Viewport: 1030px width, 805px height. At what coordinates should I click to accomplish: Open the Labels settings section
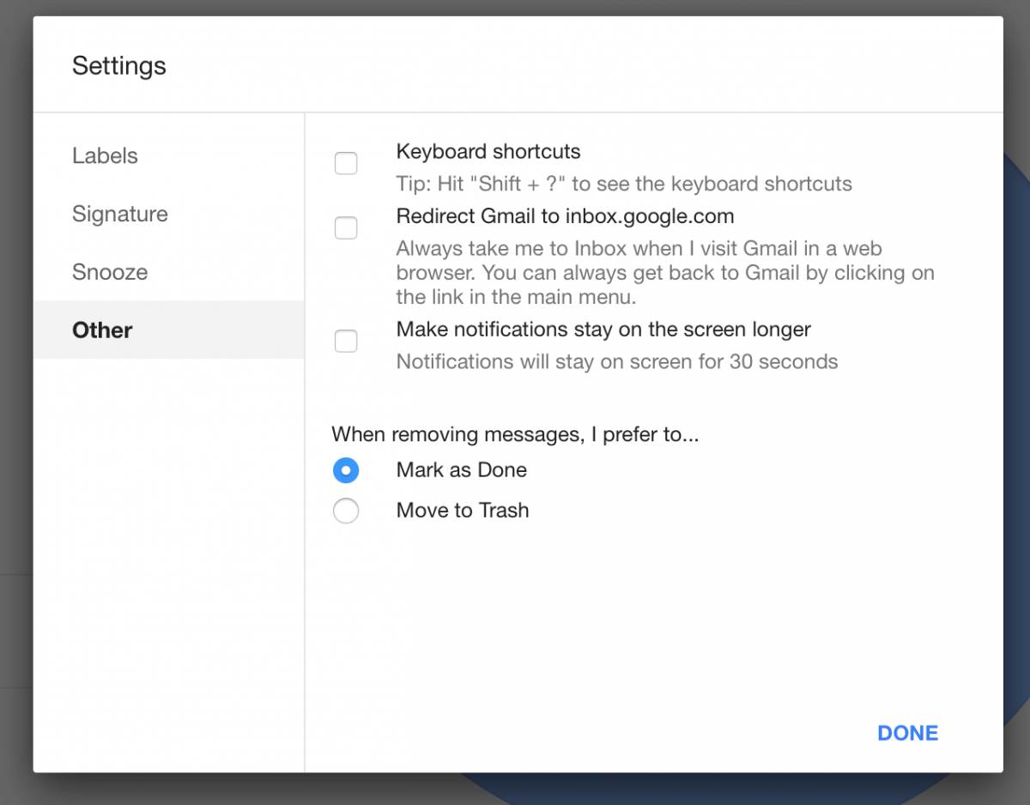tap(105, 156)
